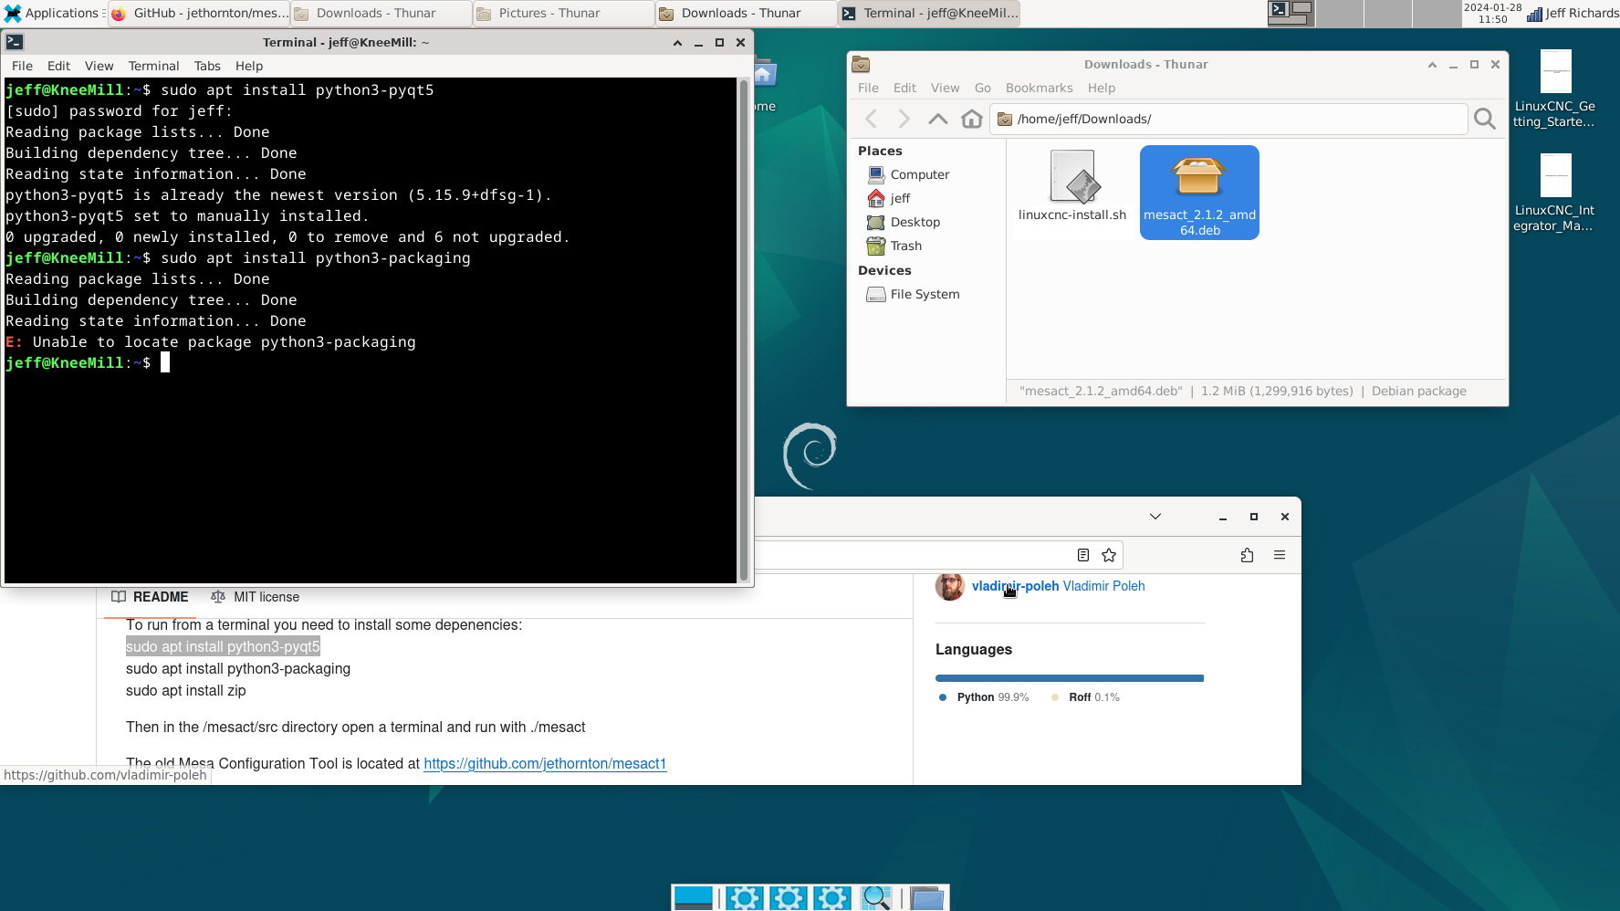Open Firefox extensions puzzle icon
Screen dimensions: 1620x911
(1247, 555)
